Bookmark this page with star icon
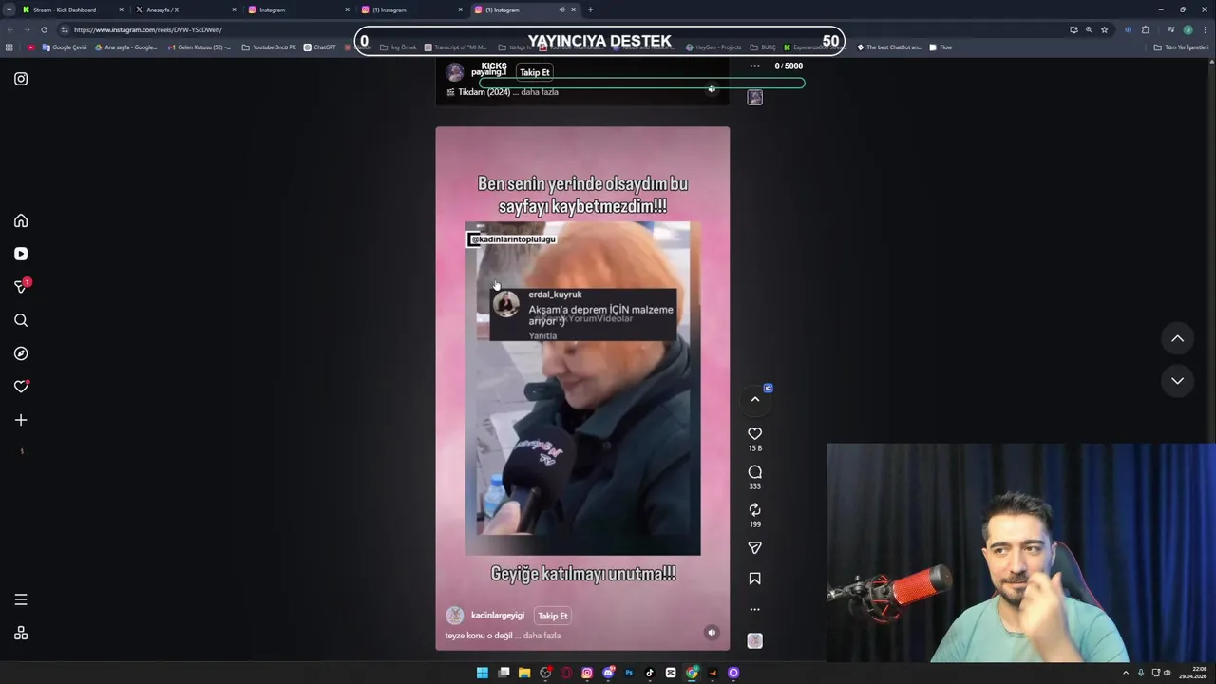The width and height of the screenshot is (1216, 684). click(1104, 29)
